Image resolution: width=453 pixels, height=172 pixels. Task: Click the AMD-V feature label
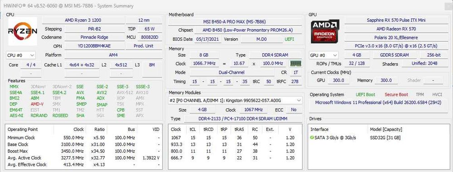(x=37, y=104)
